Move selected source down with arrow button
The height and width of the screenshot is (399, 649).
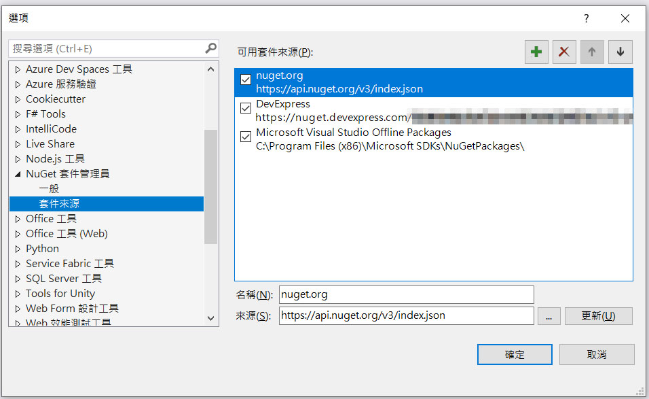[620, 52]
